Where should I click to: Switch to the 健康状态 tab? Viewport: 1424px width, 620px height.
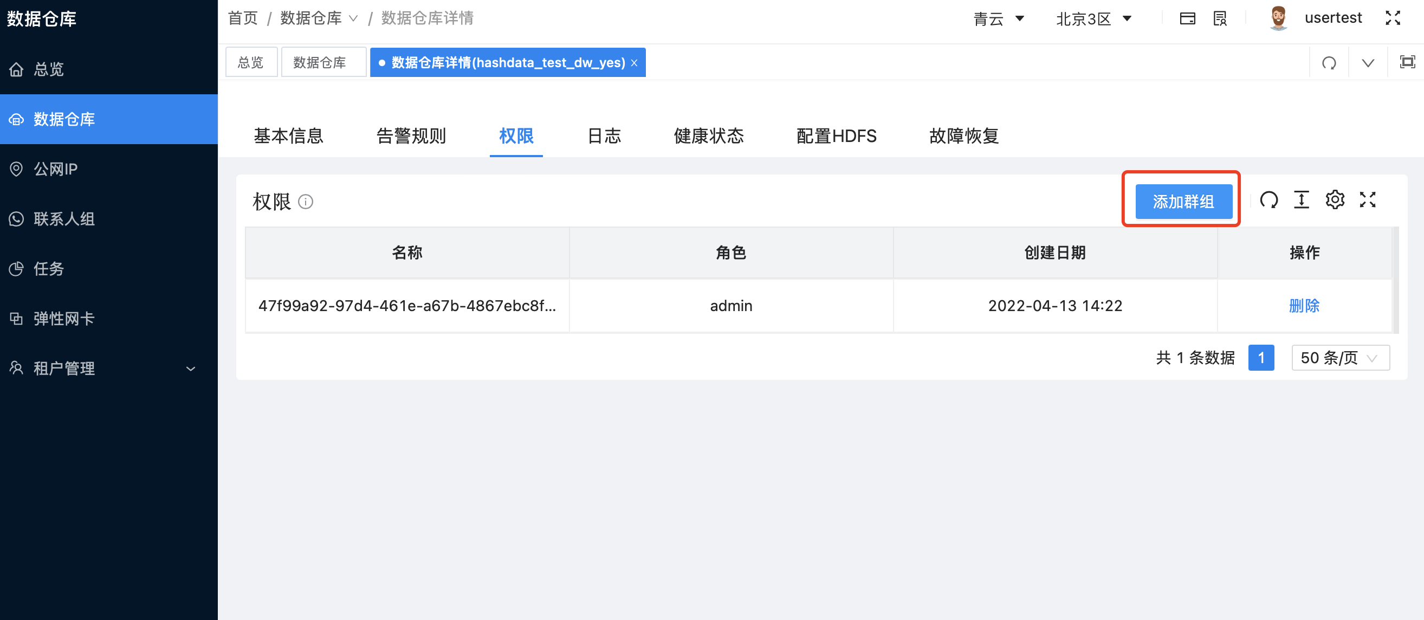(708, 136)
